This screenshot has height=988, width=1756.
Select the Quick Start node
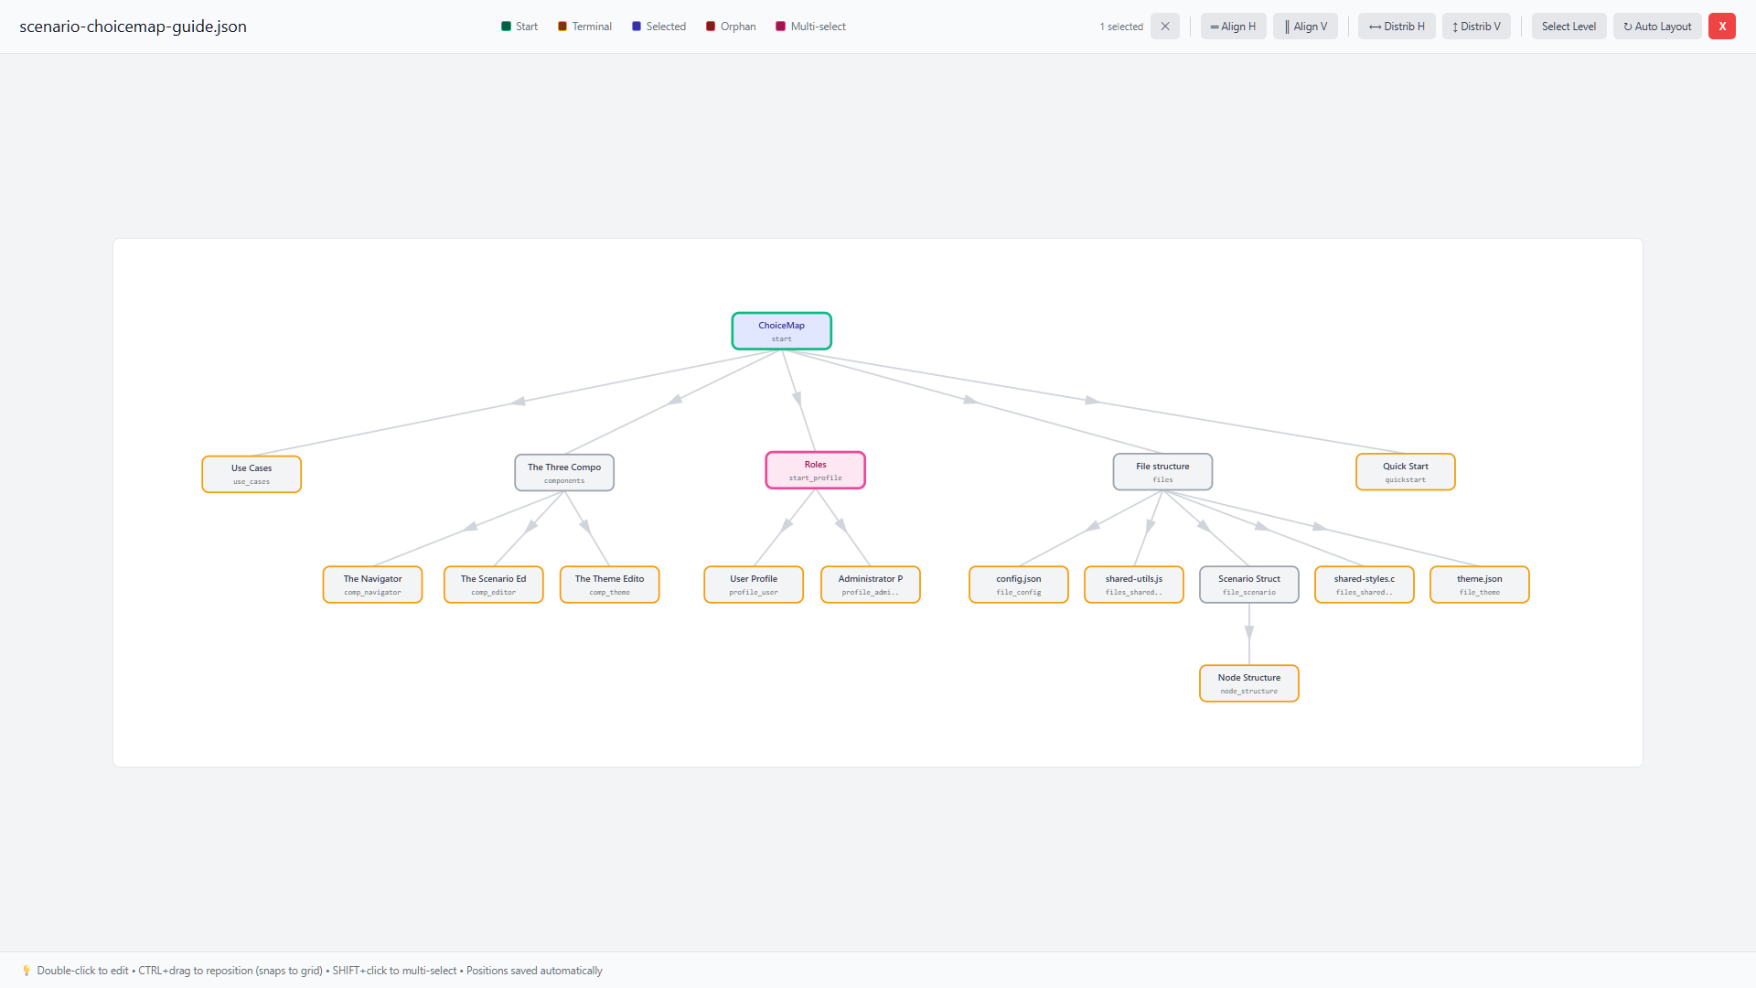coord(1405,472)
